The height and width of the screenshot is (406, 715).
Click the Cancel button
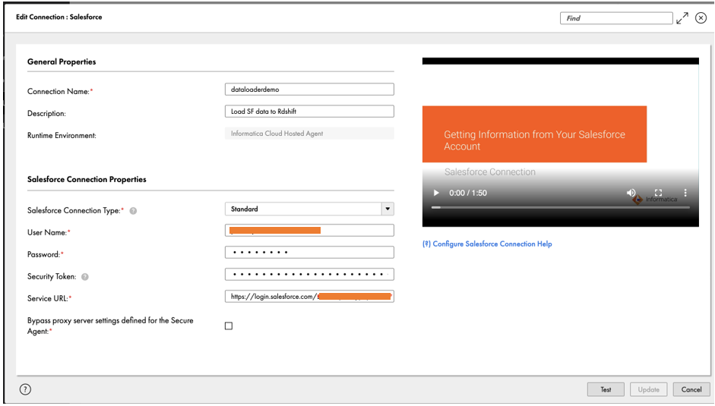[x=691, y=389]
